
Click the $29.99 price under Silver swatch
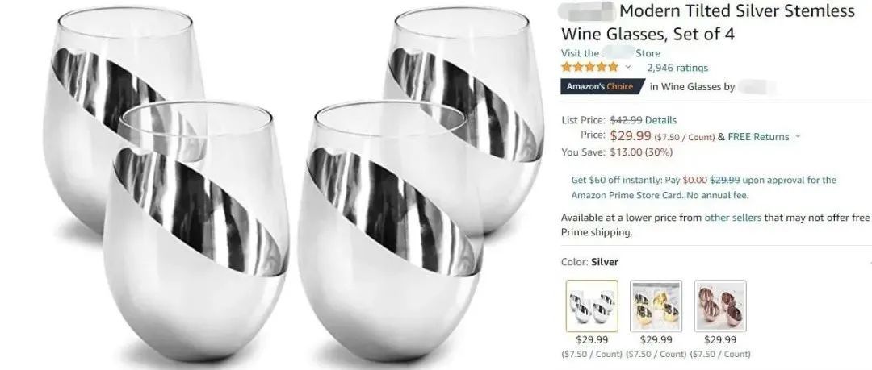(592, 339)
